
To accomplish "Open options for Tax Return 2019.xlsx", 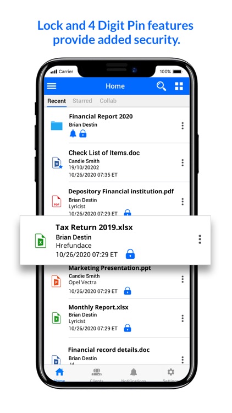I will pos(200,239).
